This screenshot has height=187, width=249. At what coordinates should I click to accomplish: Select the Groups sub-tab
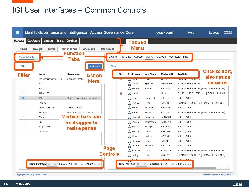tap(38, 49)
